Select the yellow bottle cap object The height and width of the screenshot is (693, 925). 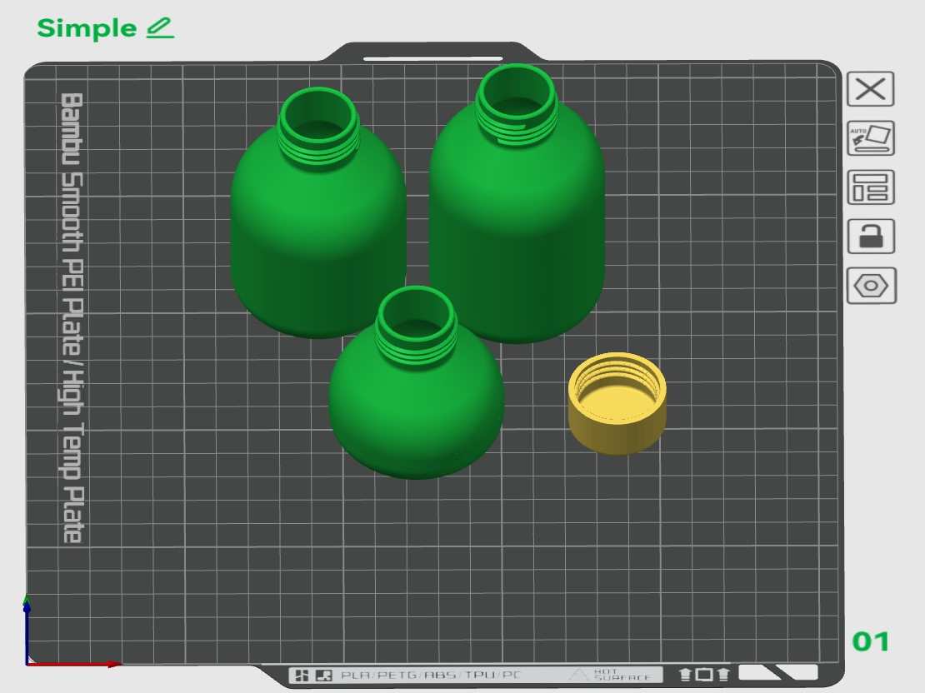tap(617, 404)
